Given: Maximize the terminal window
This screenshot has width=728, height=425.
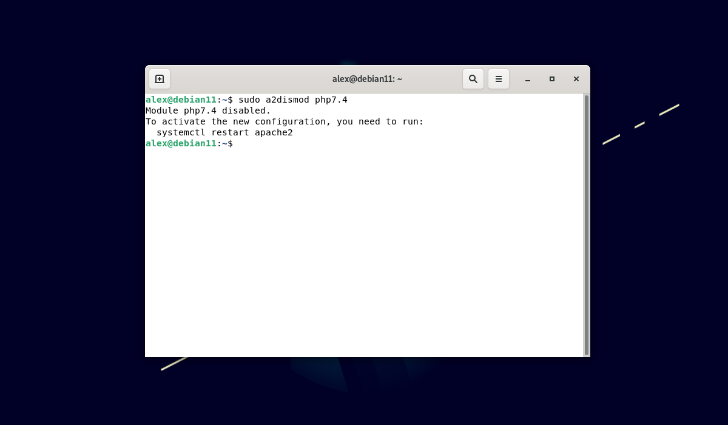Looking at the screenshot, I should [x=552, y=79].
